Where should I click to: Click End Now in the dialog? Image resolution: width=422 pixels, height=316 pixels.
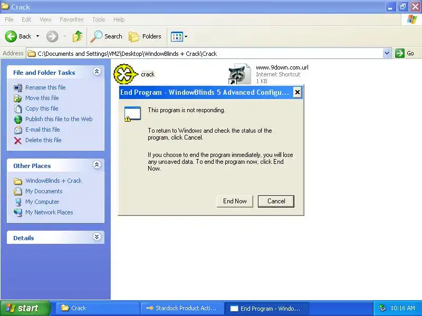pyautogui.click(x=235, y=201)
